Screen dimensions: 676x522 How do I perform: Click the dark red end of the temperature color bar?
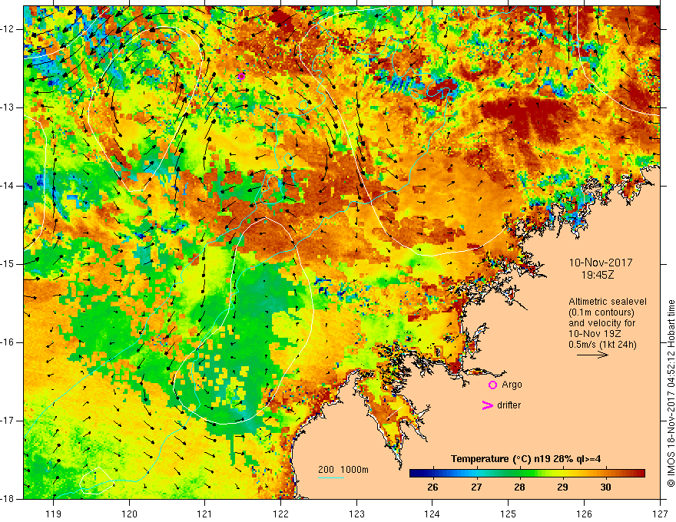click(642, 474)
